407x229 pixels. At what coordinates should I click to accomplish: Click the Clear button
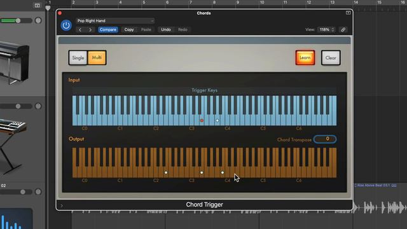(x=331, y=58)
